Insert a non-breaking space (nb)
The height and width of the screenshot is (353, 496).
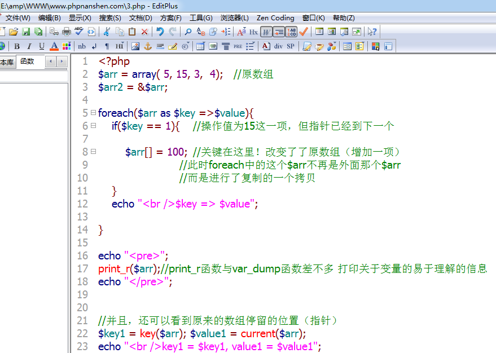[82, 46]
